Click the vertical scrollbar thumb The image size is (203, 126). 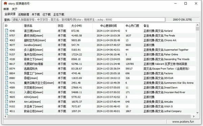click(198, 29)
